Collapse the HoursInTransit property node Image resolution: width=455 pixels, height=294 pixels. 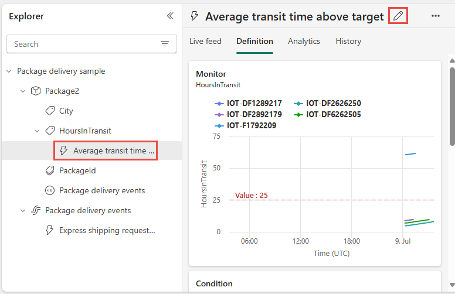[37, 131]
